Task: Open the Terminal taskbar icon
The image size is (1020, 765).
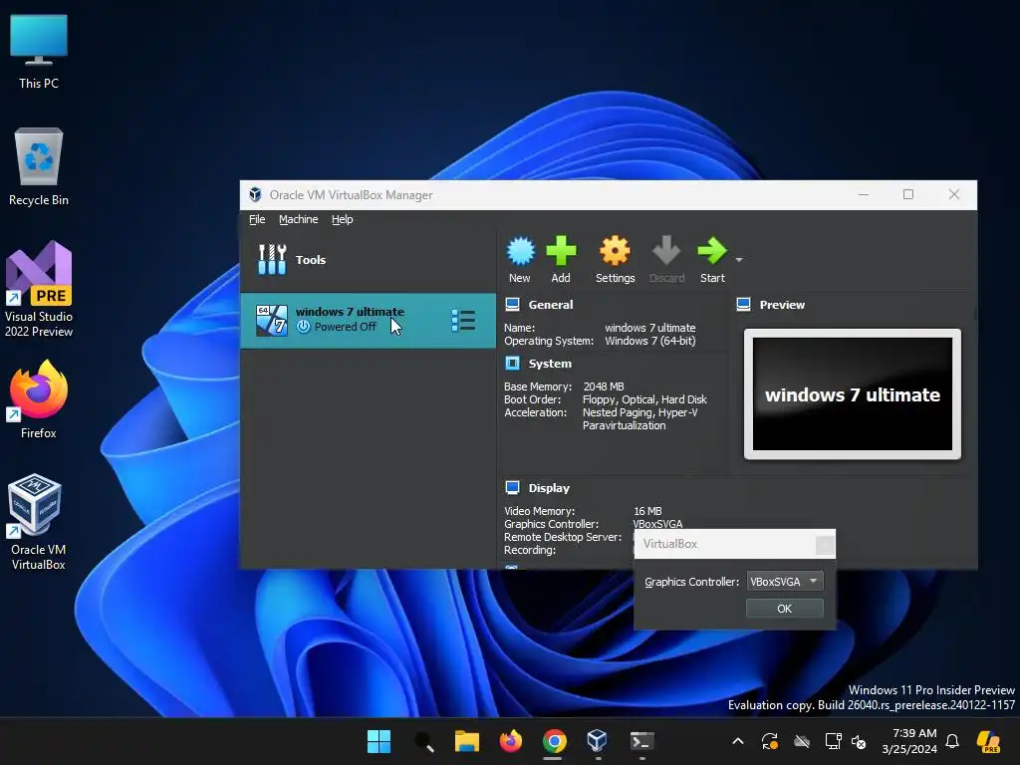Action: 641,741
